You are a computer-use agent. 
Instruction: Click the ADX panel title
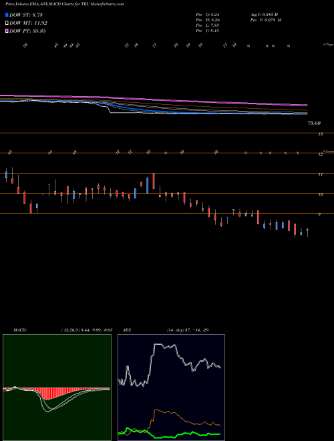point(127,330)
